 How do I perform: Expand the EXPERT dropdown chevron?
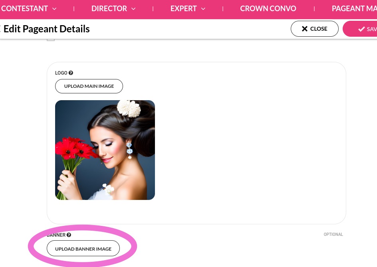203,9
